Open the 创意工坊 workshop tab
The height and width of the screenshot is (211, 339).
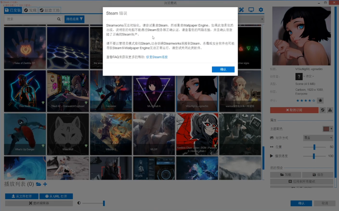[50, 10]
